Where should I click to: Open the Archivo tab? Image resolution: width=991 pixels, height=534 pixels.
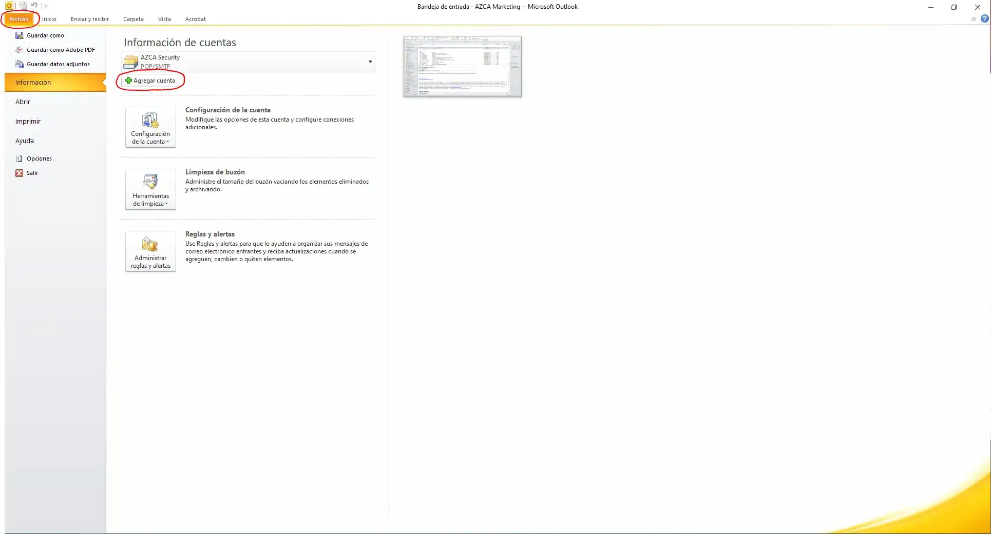coord(19,19)
